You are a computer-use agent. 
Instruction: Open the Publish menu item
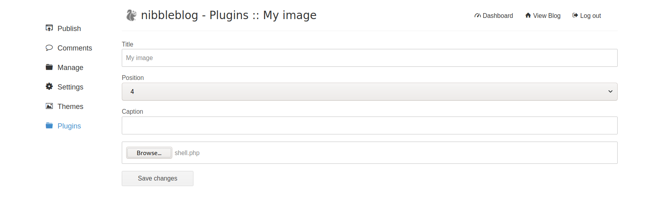(69, 29)
